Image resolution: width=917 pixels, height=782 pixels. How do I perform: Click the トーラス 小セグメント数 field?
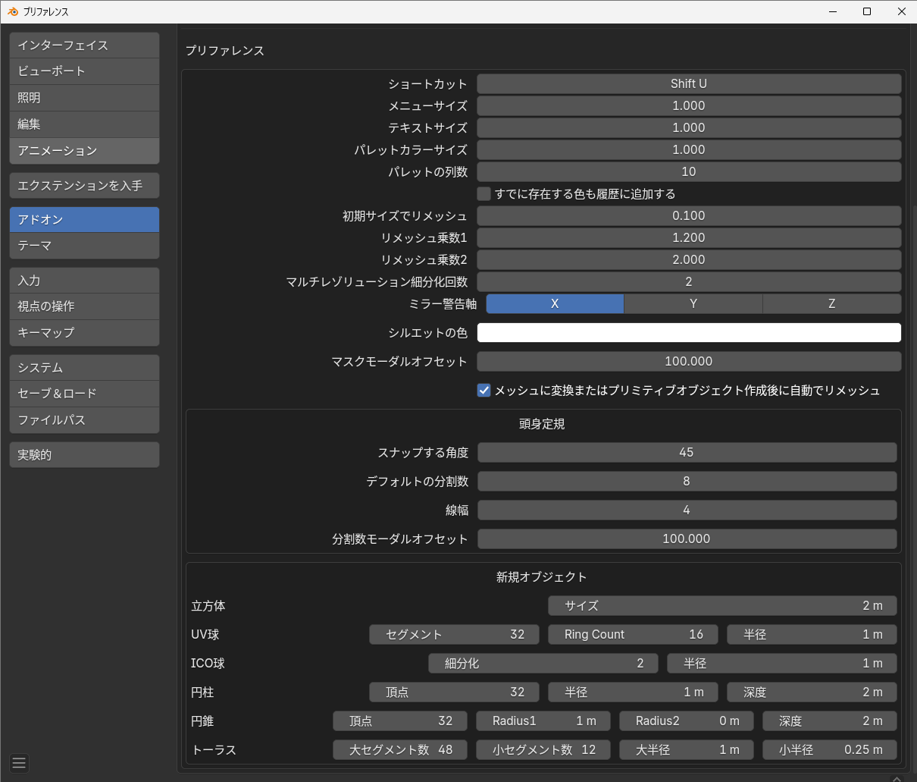pyautogui.click(x=543, y=750)
